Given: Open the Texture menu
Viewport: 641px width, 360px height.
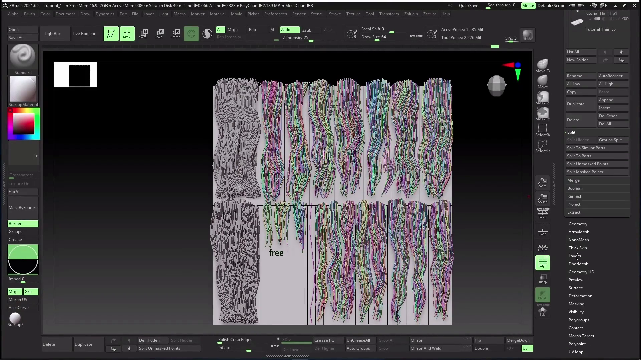Looking at the screenshot, I should click(353, 14).
